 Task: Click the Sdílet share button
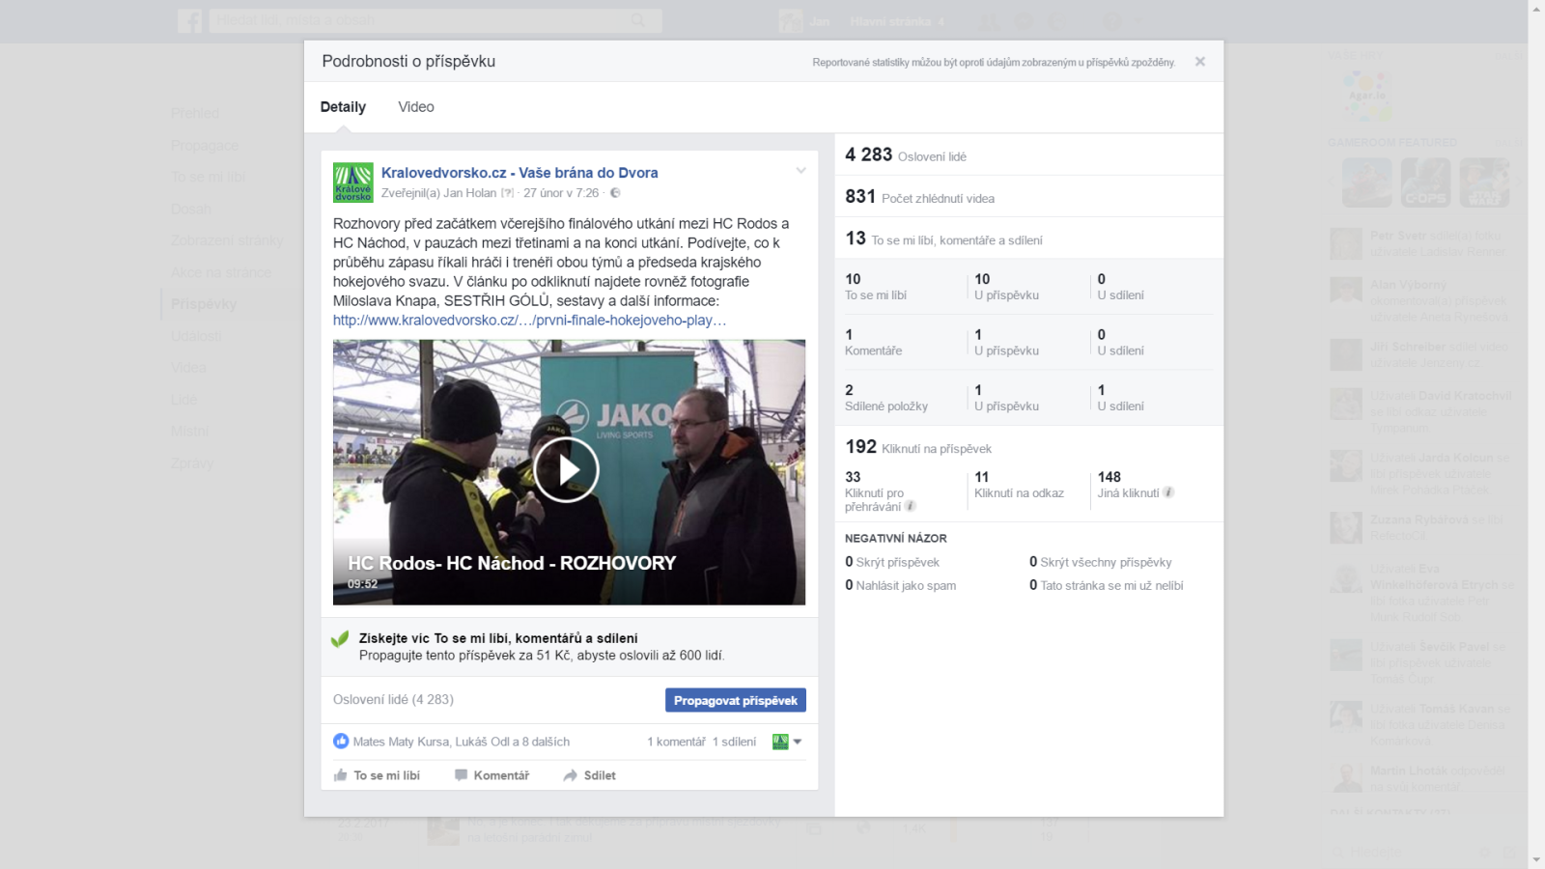(x=589, y=775)
